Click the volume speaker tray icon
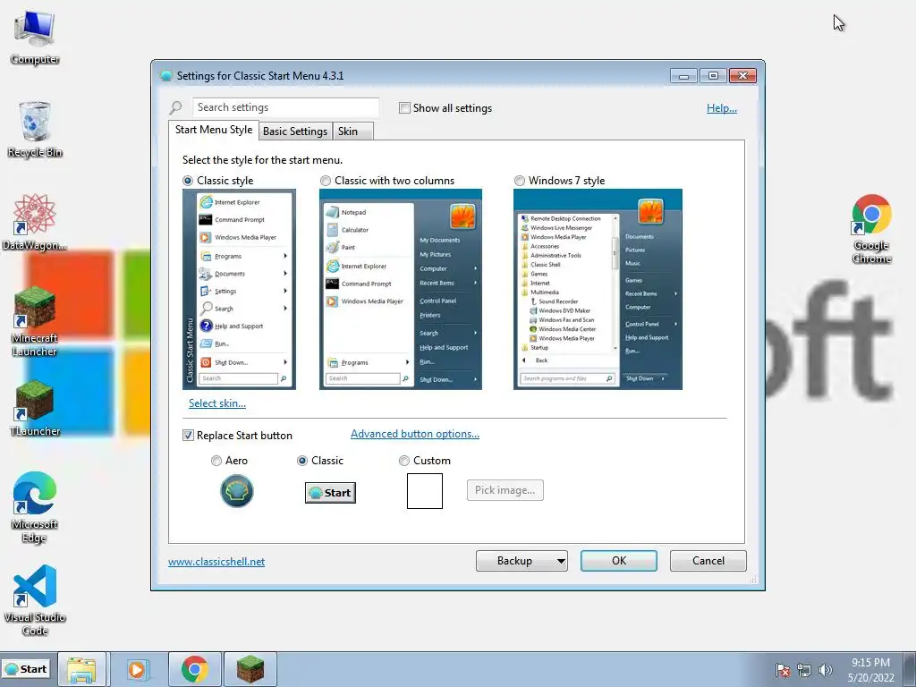The width and height of the screenshot is (916, 687). click(x=825, y=670)
